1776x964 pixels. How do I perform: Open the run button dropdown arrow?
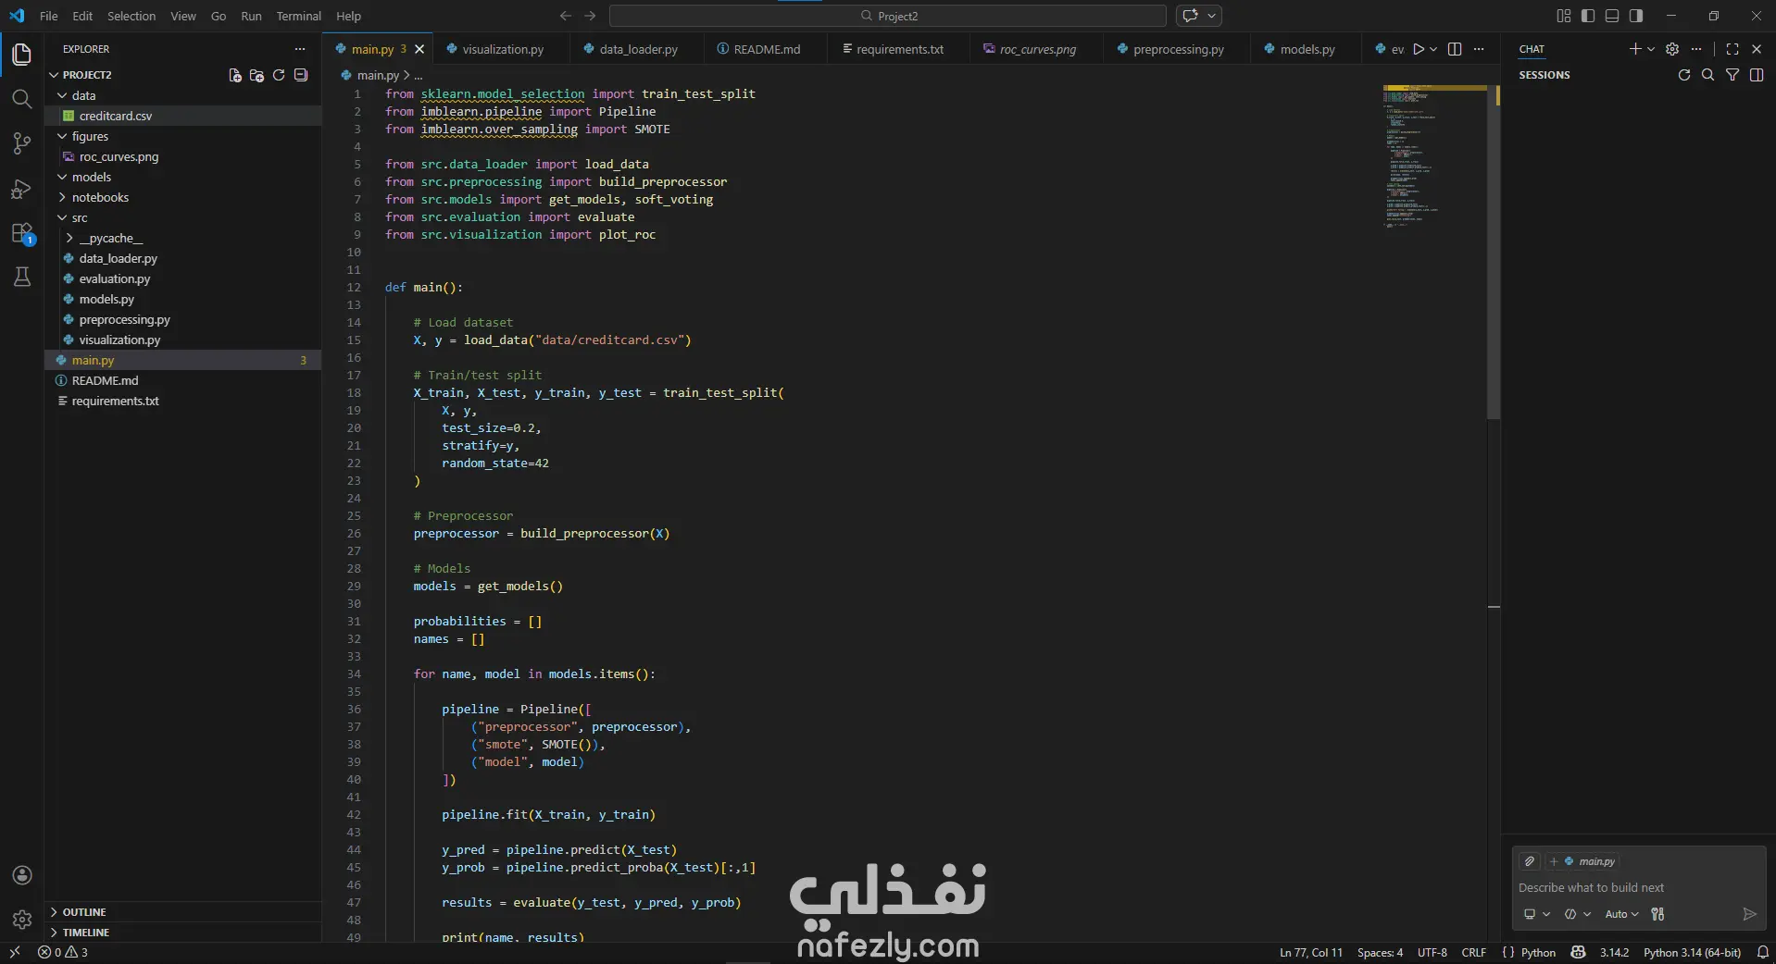[1433, 49]
